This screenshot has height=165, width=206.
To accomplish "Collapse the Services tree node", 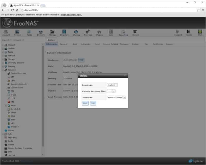I will (3, 70).
